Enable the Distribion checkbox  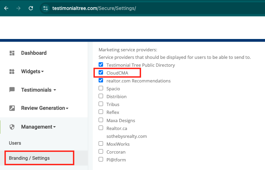(101, 96)
